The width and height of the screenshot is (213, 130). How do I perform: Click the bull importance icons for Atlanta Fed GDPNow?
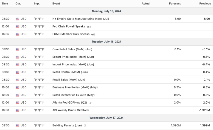39,103
